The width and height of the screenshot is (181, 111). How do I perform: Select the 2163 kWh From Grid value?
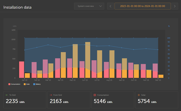[59, 101]
